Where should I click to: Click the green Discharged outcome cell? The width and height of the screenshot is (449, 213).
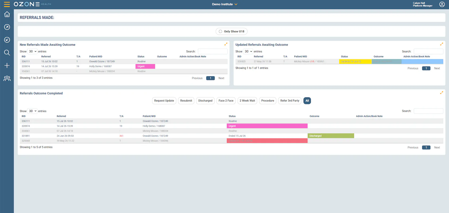click(x=331, y=136)
